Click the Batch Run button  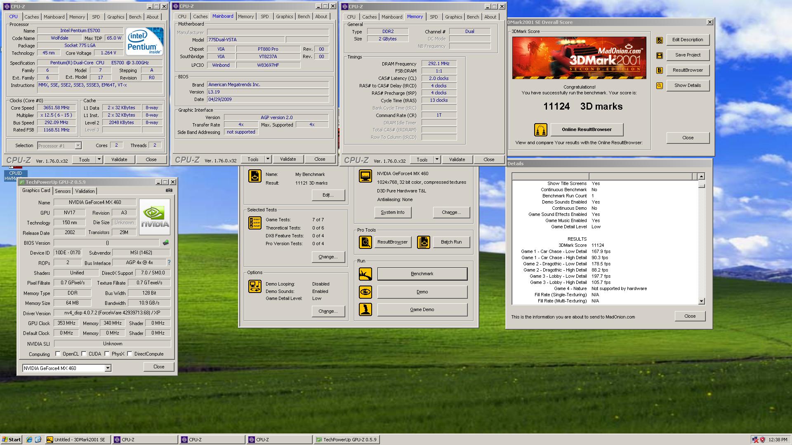point(451,242)
